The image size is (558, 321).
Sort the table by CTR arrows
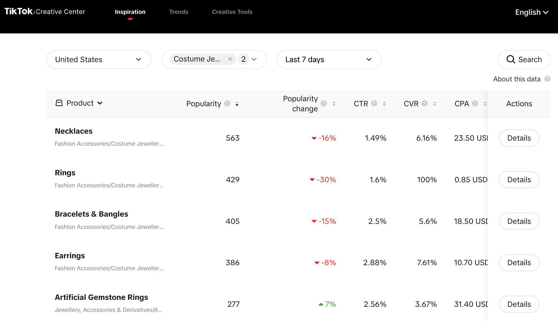384,104
